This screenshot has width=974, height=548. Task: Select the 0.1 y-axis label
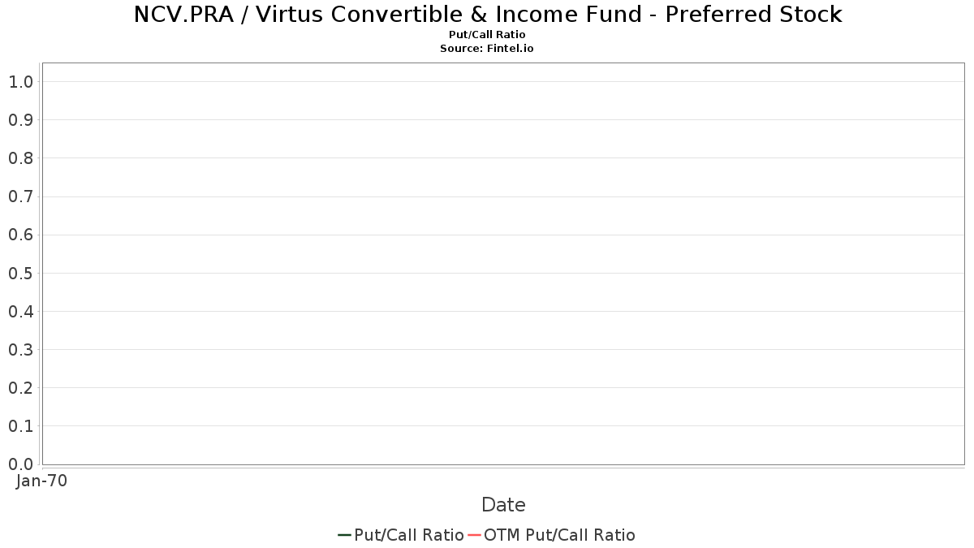20,425
